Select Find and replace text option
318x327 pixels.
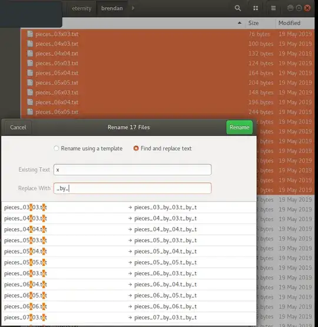tap(163, 148)
